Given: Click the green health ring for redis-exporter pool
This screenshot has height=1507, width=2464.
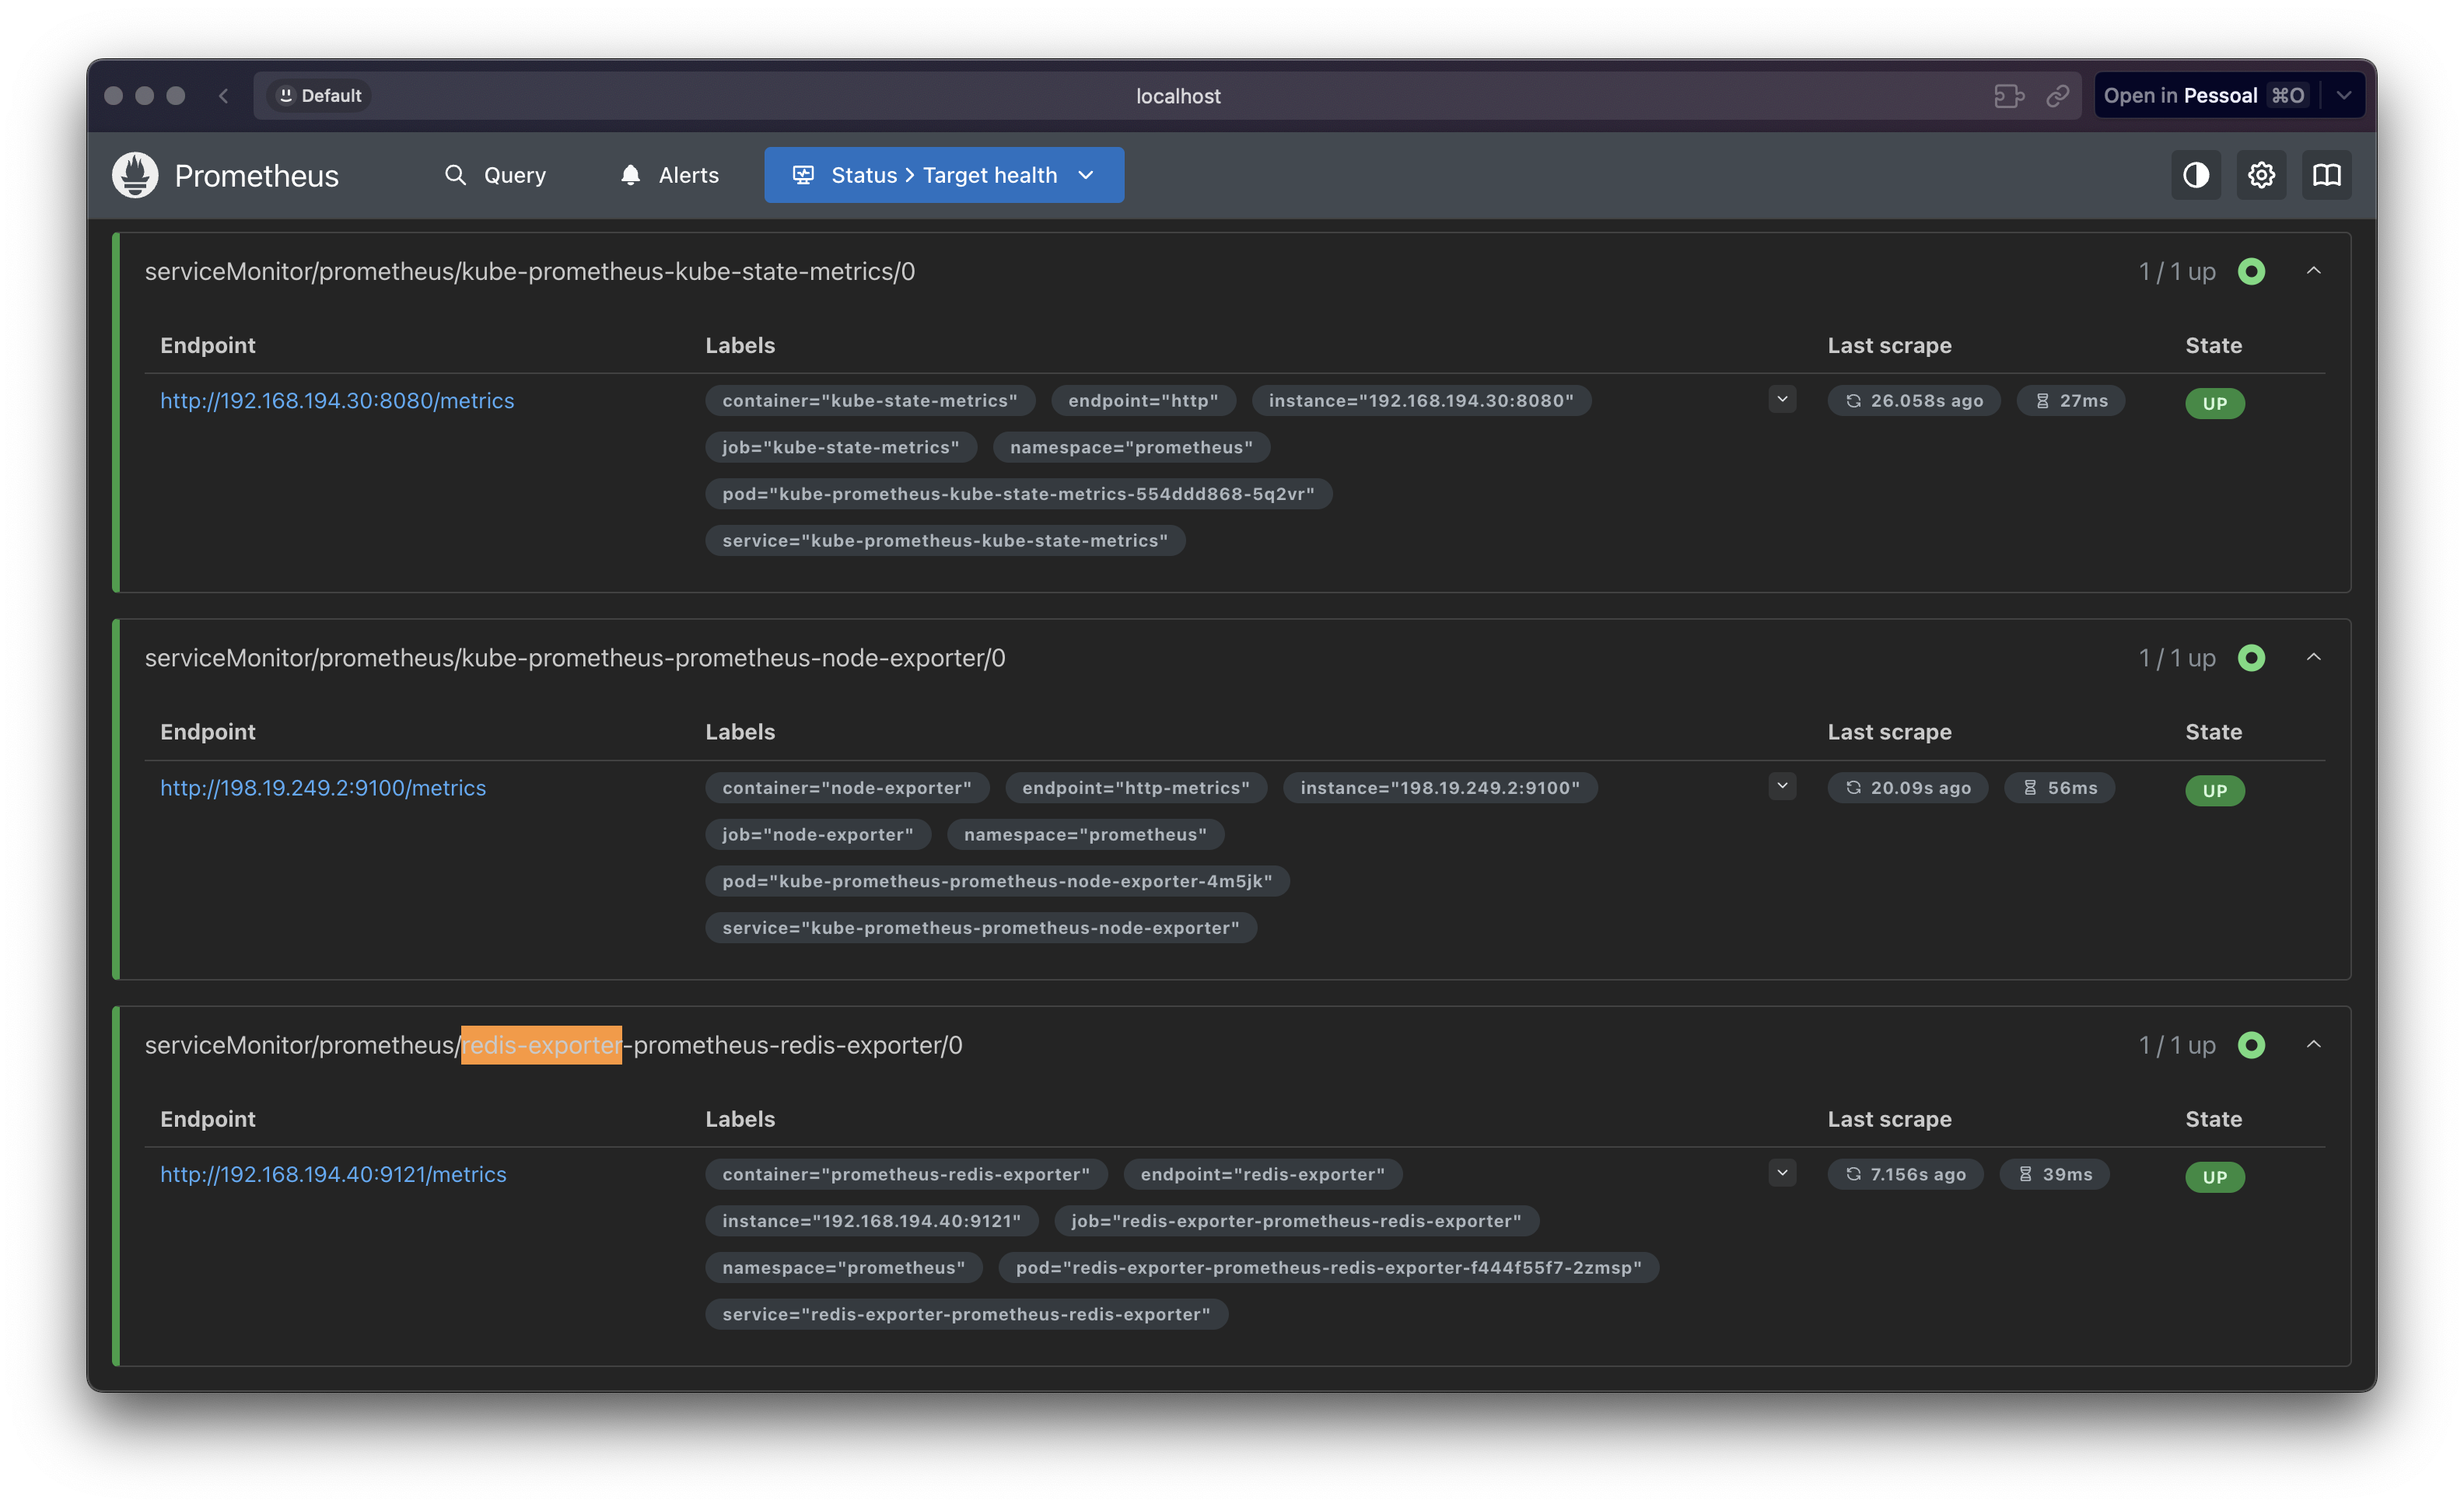Looking at the screenshot, I should click(2251, 1045).
